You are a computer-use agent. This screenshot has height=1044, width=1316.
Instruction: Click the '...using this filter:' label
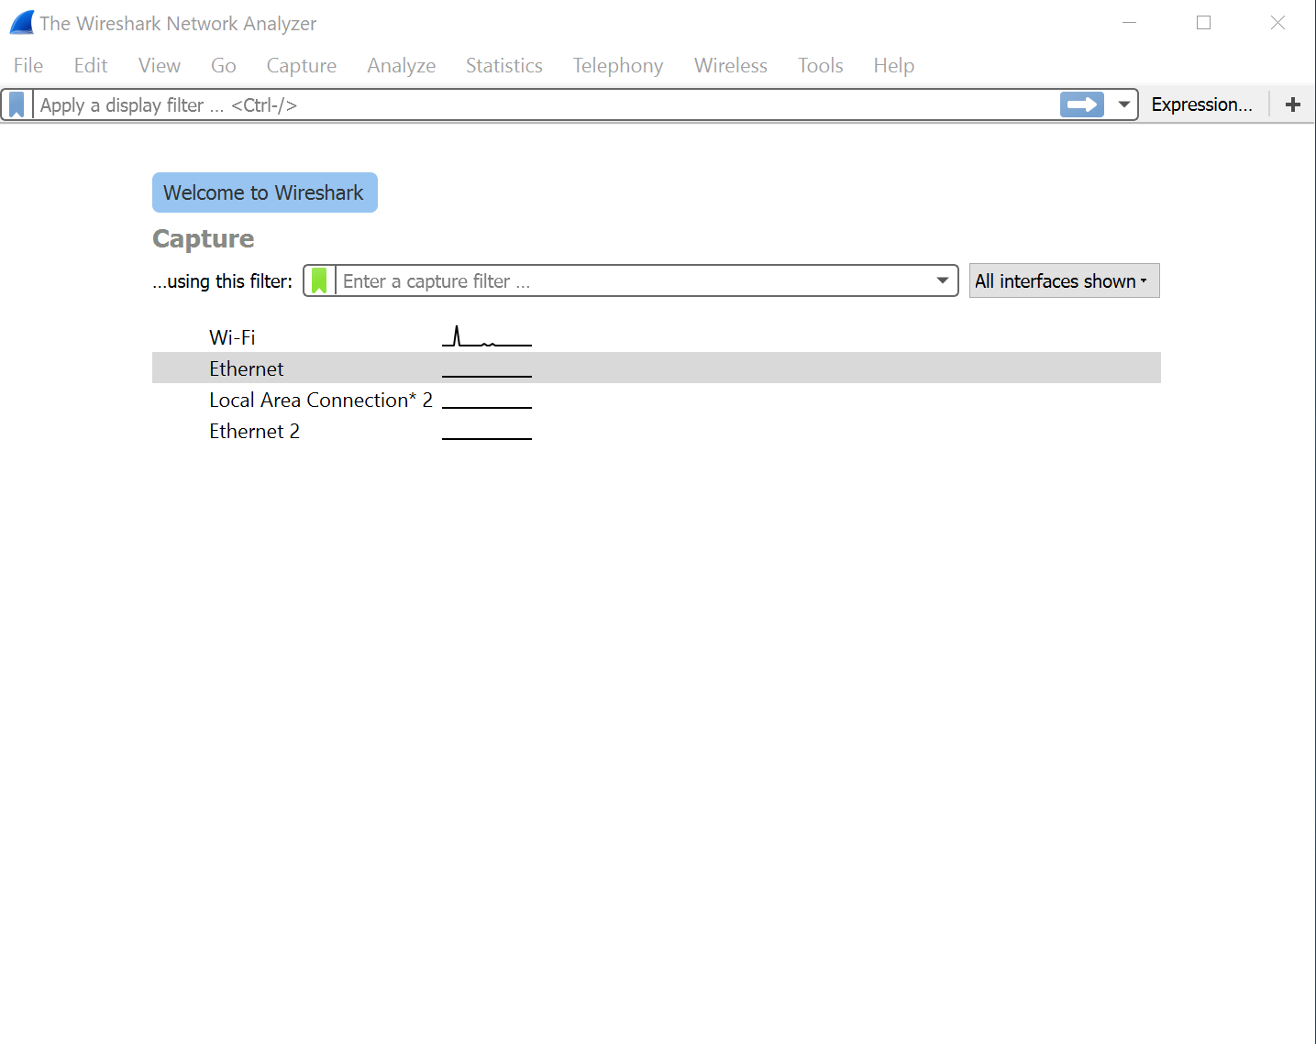point(223,281)
